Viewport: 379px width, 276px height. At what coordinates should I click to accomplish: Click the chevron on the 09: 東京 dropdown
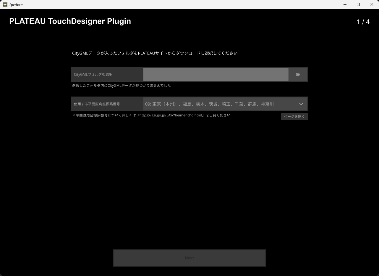(x=301, y=104)
